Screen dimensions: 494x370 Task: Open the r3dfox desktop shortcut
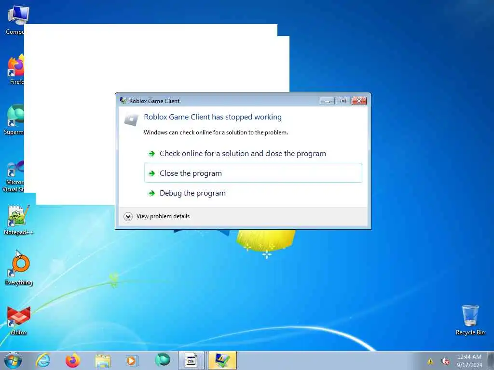(x=19, y=320)
